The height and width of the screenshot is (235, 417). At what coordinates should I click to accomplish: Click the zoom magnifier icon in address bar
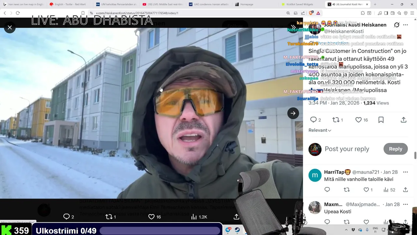tap(288, 13)
